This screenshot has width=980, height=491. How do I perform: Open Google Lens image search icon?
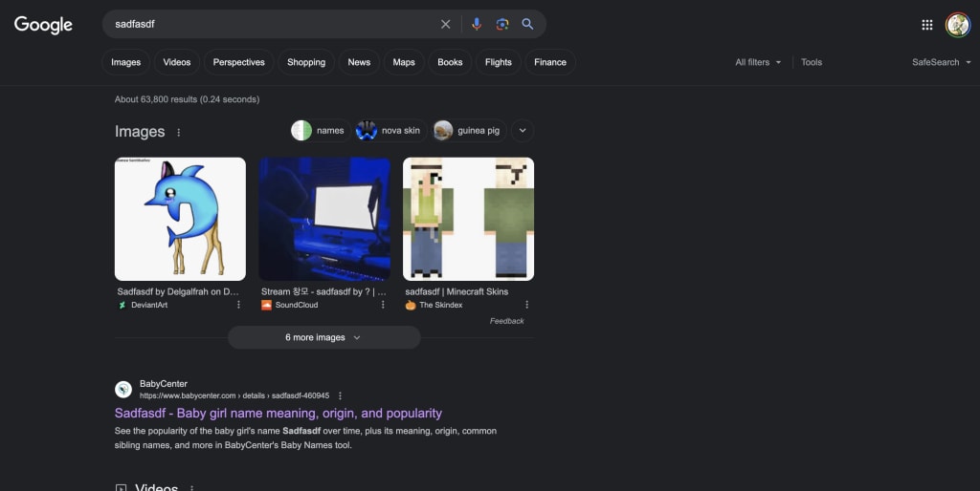point(501,24)
